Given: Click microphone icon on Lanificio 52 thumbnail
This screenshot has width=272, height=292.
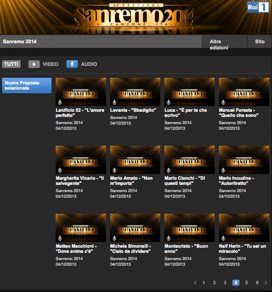Looking at the screenshot, I should tap(60, 102).
